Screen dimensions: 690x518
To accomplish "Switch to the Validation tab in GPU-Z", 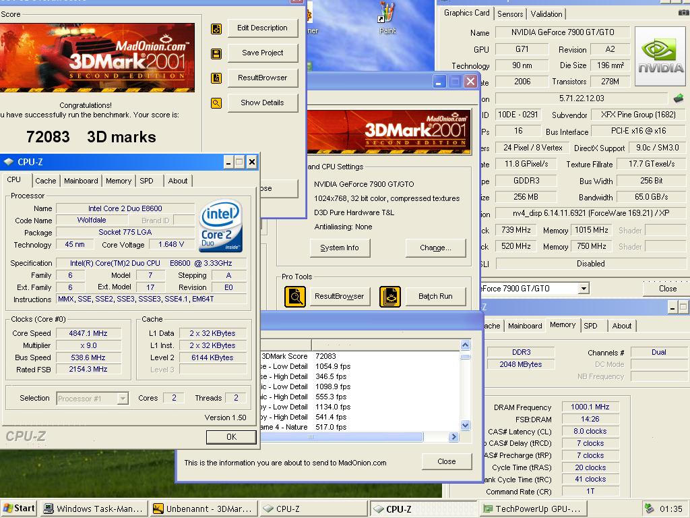I will [546, 14].
